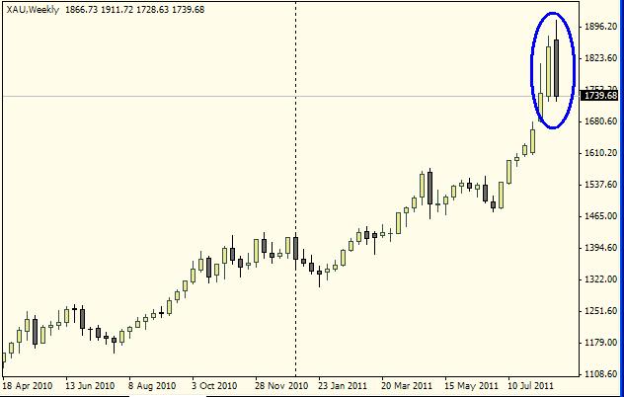Select the 10 Jul 2011 date label
Viewport: 624px width, 397px height.
coord(532,385)
